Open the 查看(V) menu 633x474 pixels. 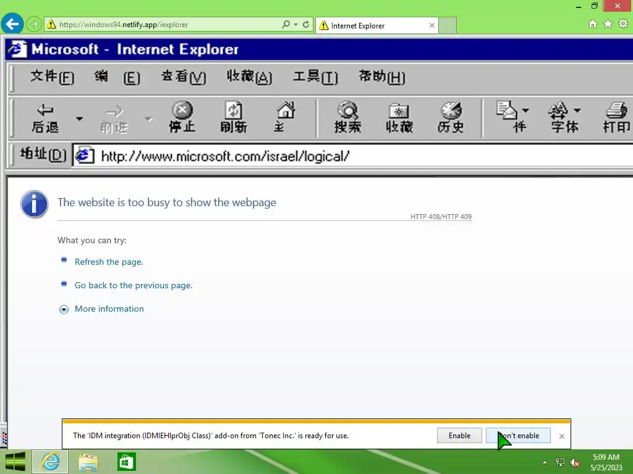tap(184, 77)
